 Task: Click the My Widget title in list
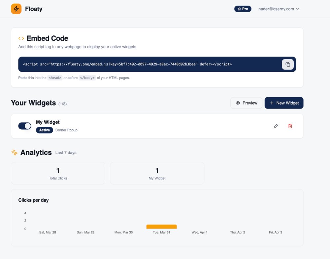coord(48,122)
